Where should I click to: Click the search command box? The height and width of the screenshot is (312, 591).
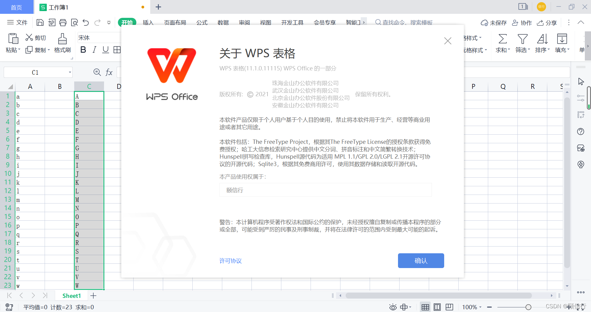pyautogui.click(x=404, y=22)
